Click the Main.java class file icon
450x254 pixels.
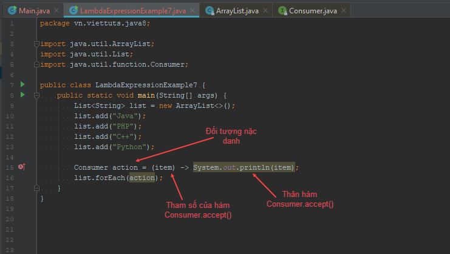click(12, 10)
